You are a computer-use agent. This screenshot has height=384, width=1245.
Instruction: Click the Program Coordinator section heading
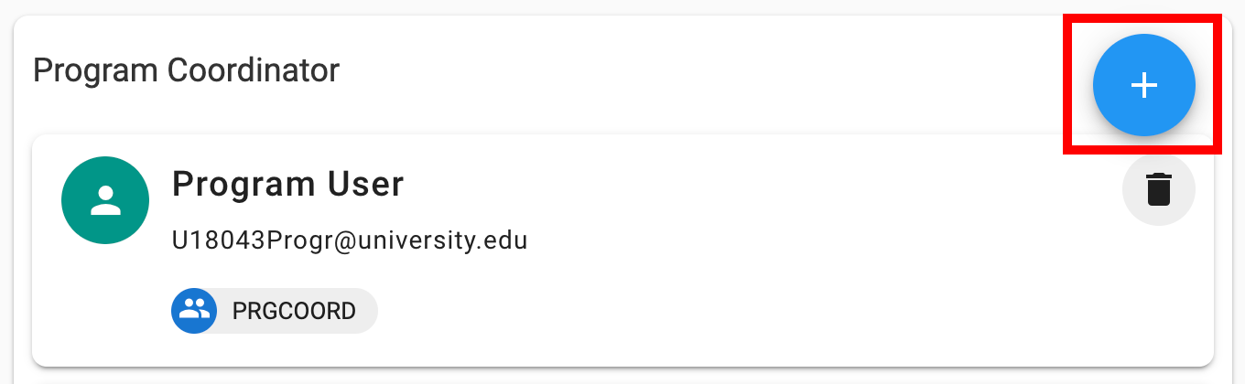186,70
